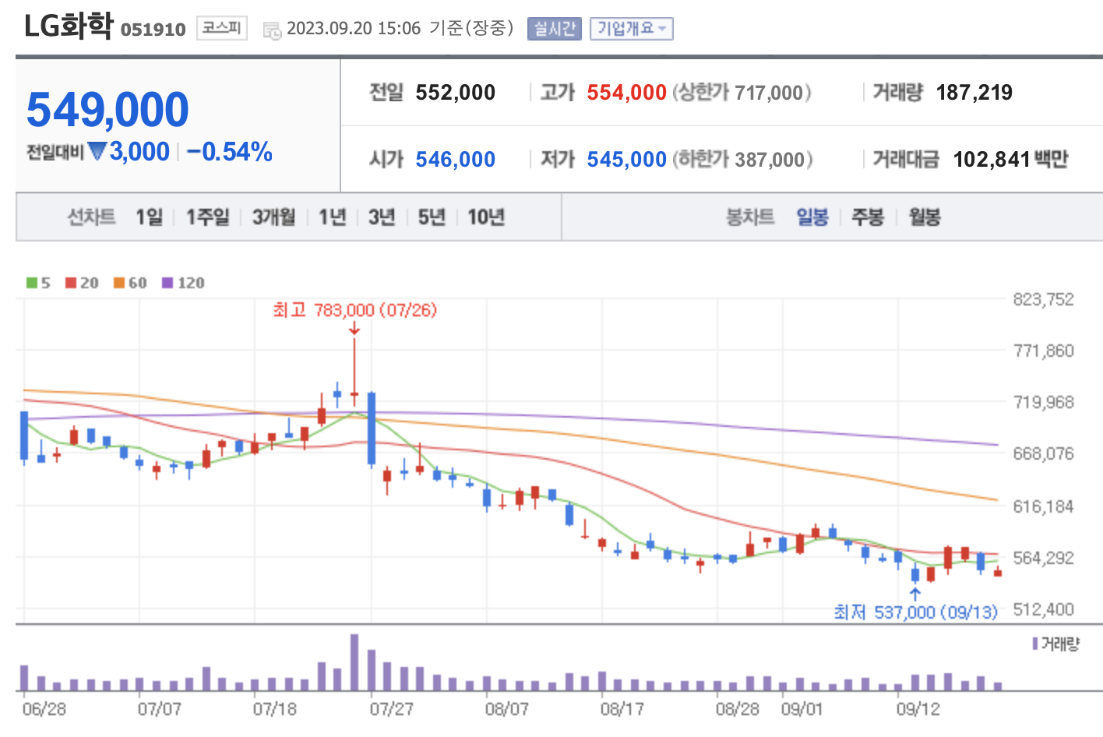1103x737 pixels.
Task: Select the 5년 line chart period
Action: 432,217
